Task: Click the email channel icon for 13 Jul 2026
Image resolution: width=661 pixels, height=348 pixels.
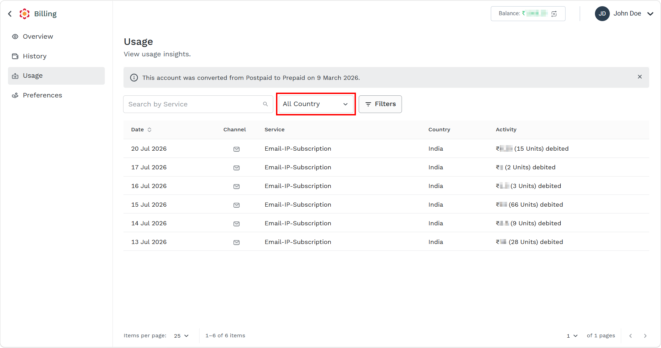Action: 237,242
